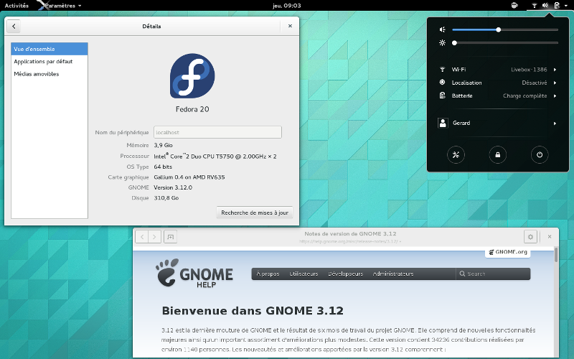Click the memory value 3,9 Gio
This screenshot has height=359, width=574.
coord(164,145)
